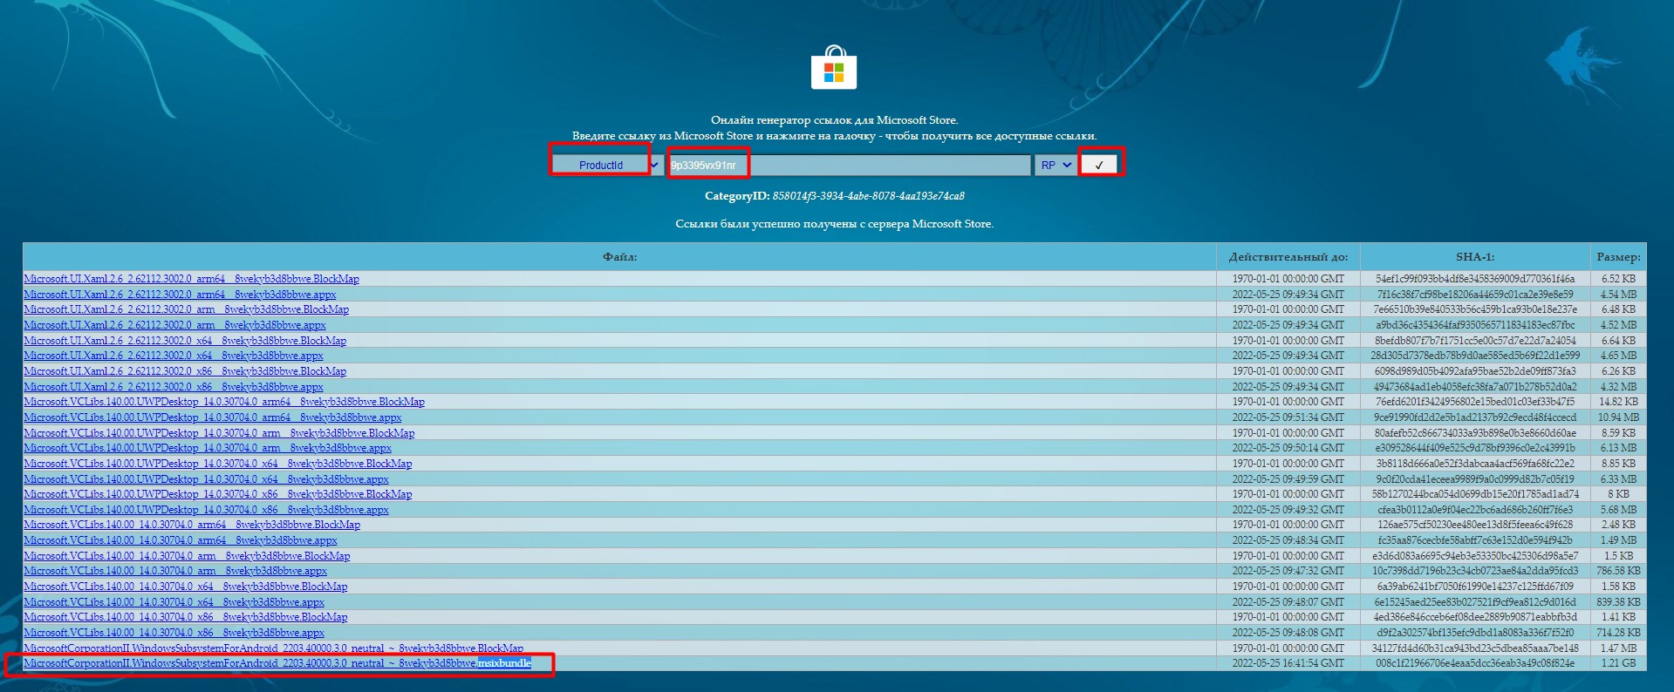
Task: Download Microsoft.UI.Xaml.2.6 arm64 BlockMap file
Action: pyautogui.click(x=192, y=279)
